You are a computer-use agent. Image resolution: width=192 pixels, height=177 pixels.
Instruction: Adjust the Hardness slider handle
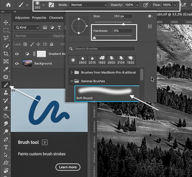94,38
